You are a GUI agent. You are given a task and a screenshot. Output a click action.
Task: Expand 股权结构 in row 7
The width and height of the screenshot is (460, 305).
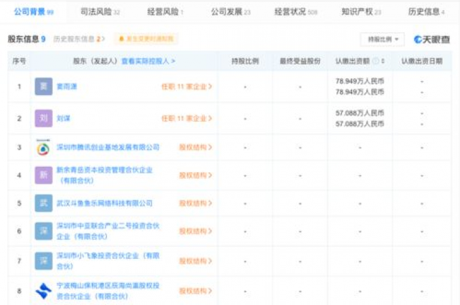point(195,261)
